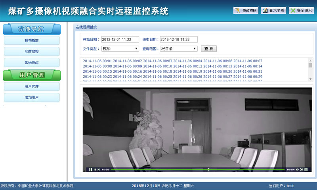Collapse the 功能导航 section header
The height and width of the screenshot is (192, 317).
click(x=32, y=29)
